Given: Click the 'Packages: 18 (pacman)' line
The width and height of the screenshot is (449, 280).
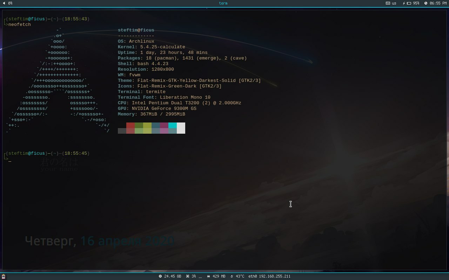Looking at the screenshot, I should tap(182, 58).
